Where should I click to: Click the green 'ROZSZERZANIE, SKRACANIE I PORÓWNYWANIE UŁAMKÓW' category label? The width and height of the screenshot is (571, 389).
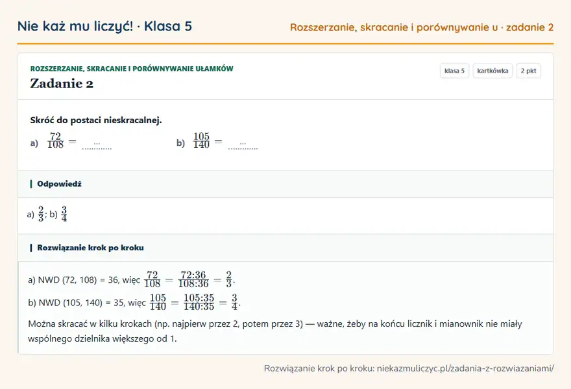pyautogui.click(x=132, y=69)
